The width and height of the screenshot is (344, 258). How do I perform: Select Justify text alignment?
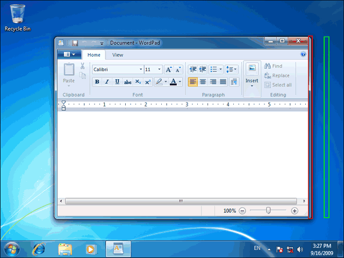(223, 82)
